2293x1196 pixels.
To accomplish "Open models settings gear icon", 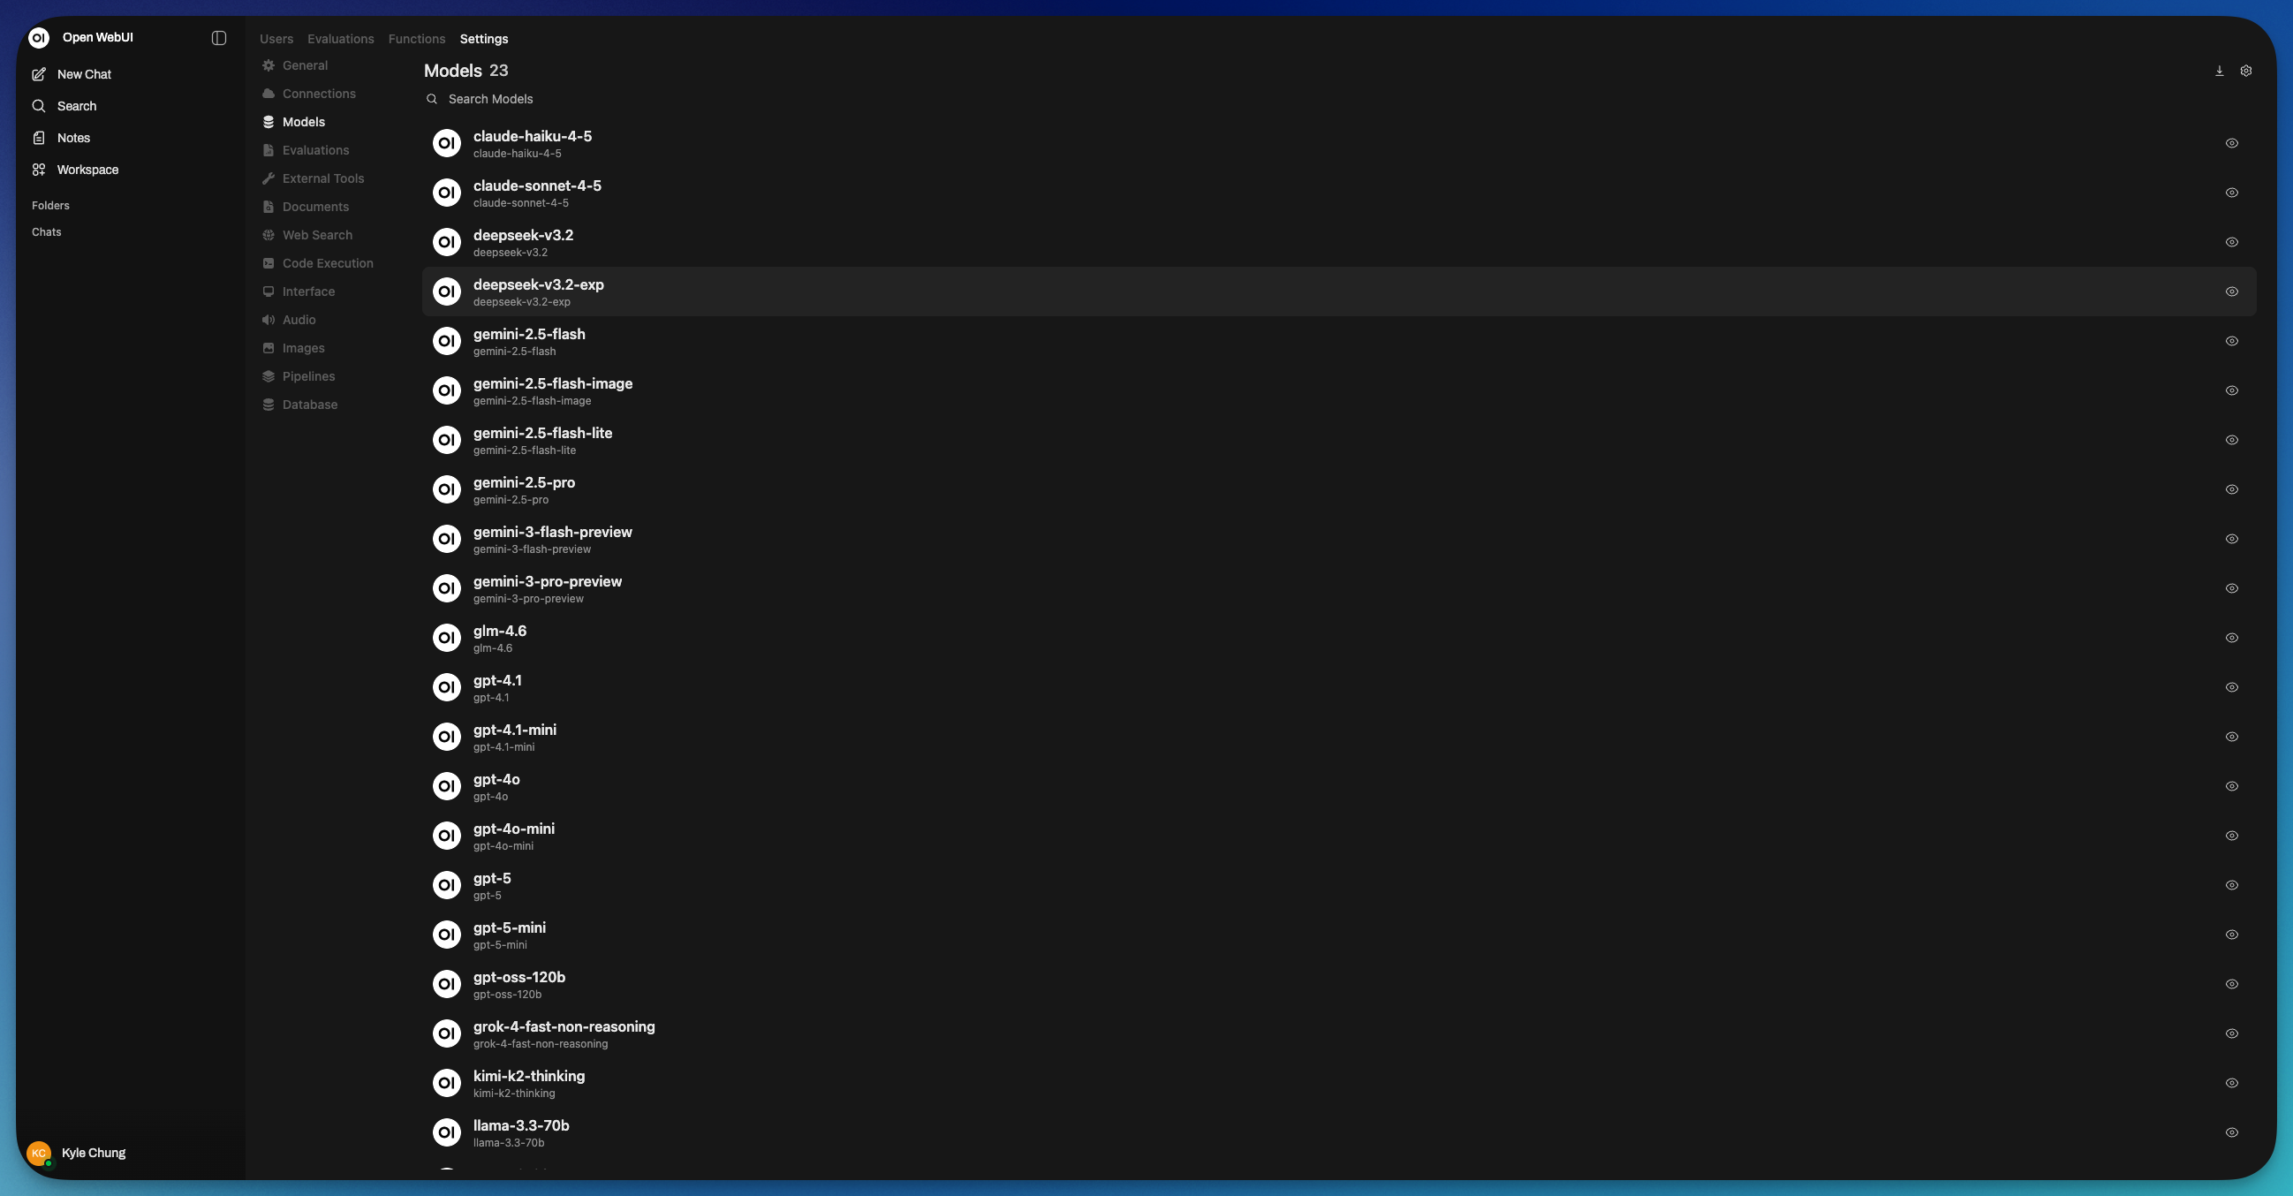I will 2246,71.
